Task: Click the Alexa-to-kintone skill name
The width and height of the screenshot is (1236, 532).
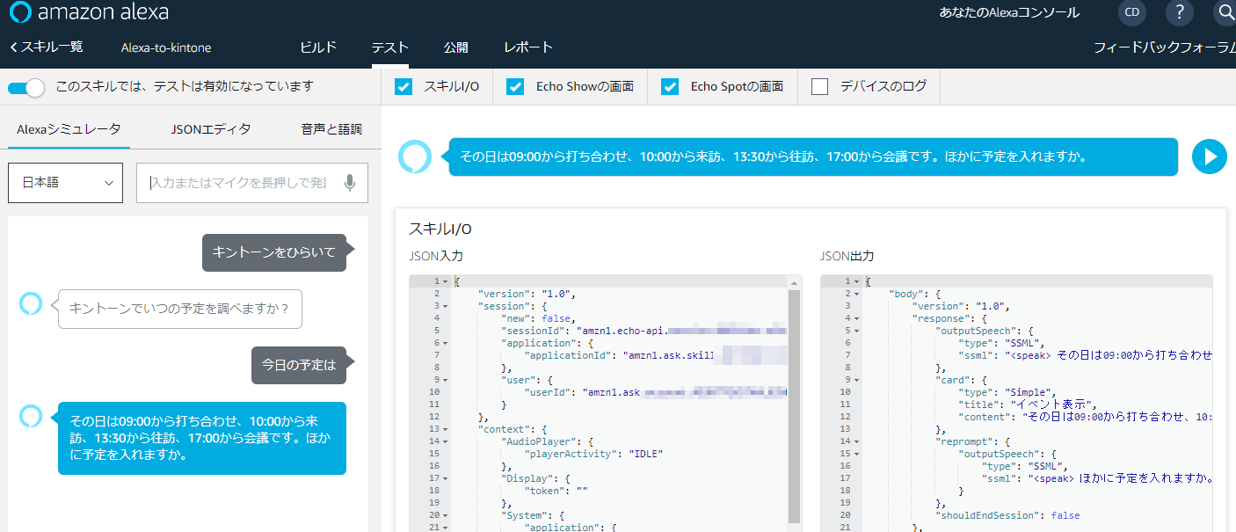Action: pos(166,47)
